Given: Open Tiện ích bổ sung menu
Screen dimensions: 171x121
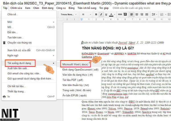Looking at the screenshot, I should (87, 8).
